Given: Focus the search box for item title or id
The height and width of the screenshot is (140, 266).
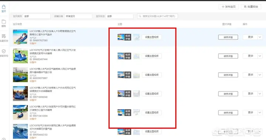Looking at the screenshot, I should (x=157, y=16).
